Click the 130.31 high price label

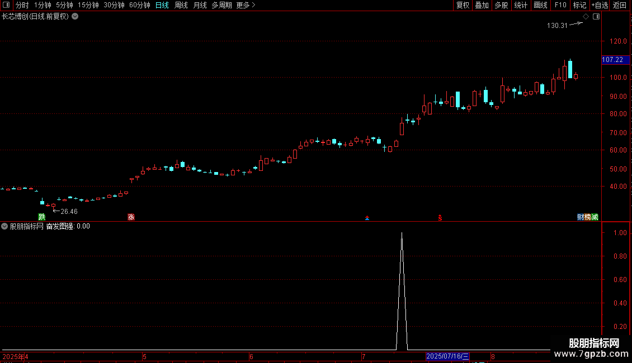pyautogui.click(x=557, y=25)
